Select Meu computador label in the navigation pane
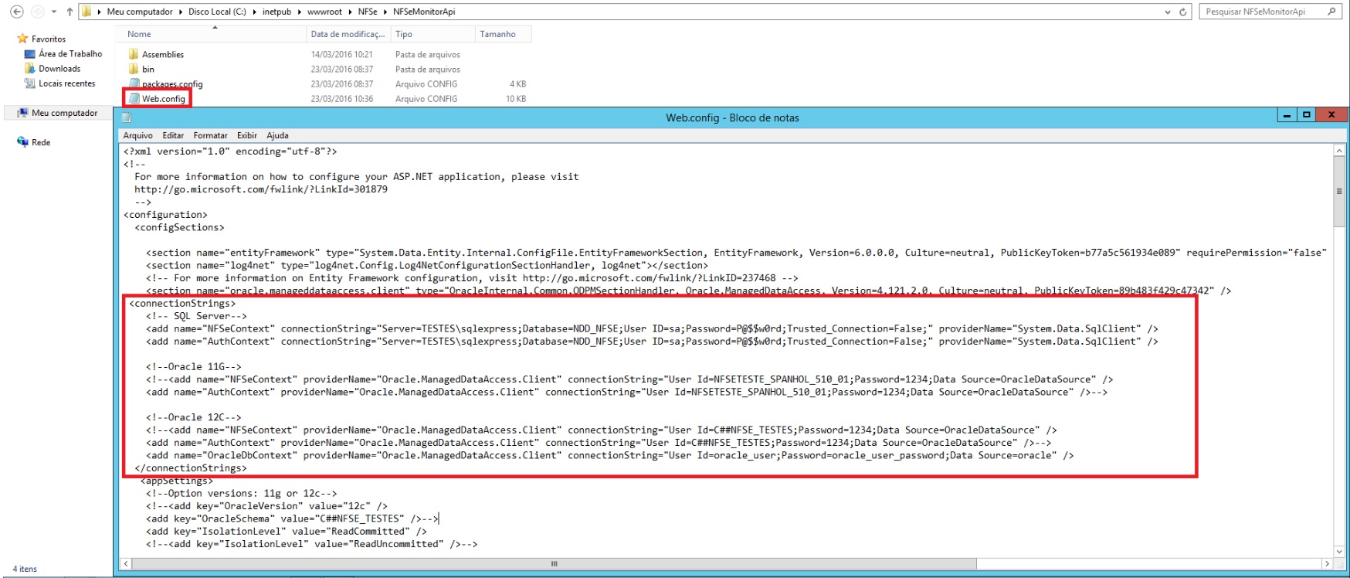The height and width of the screenshot is (578, 1350). (65, 113)
